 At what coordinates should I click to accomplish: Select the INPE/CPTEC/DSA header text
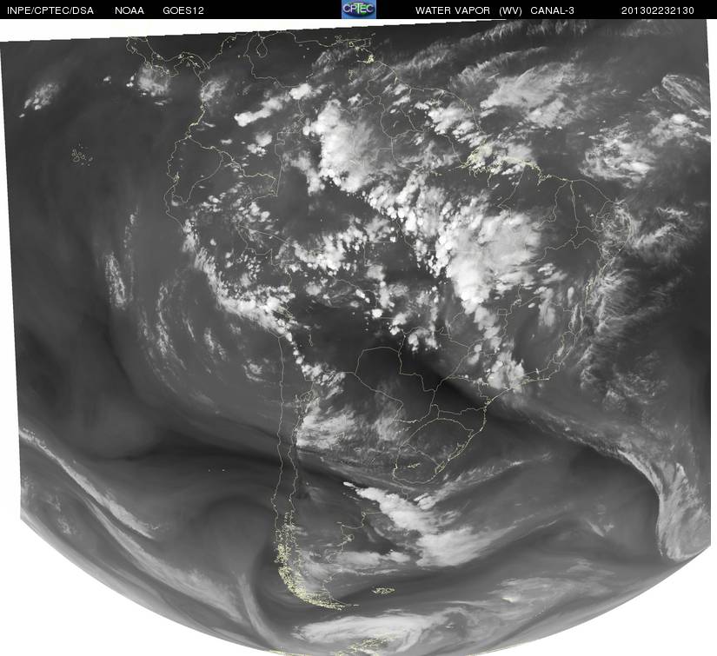coord(50,10)
